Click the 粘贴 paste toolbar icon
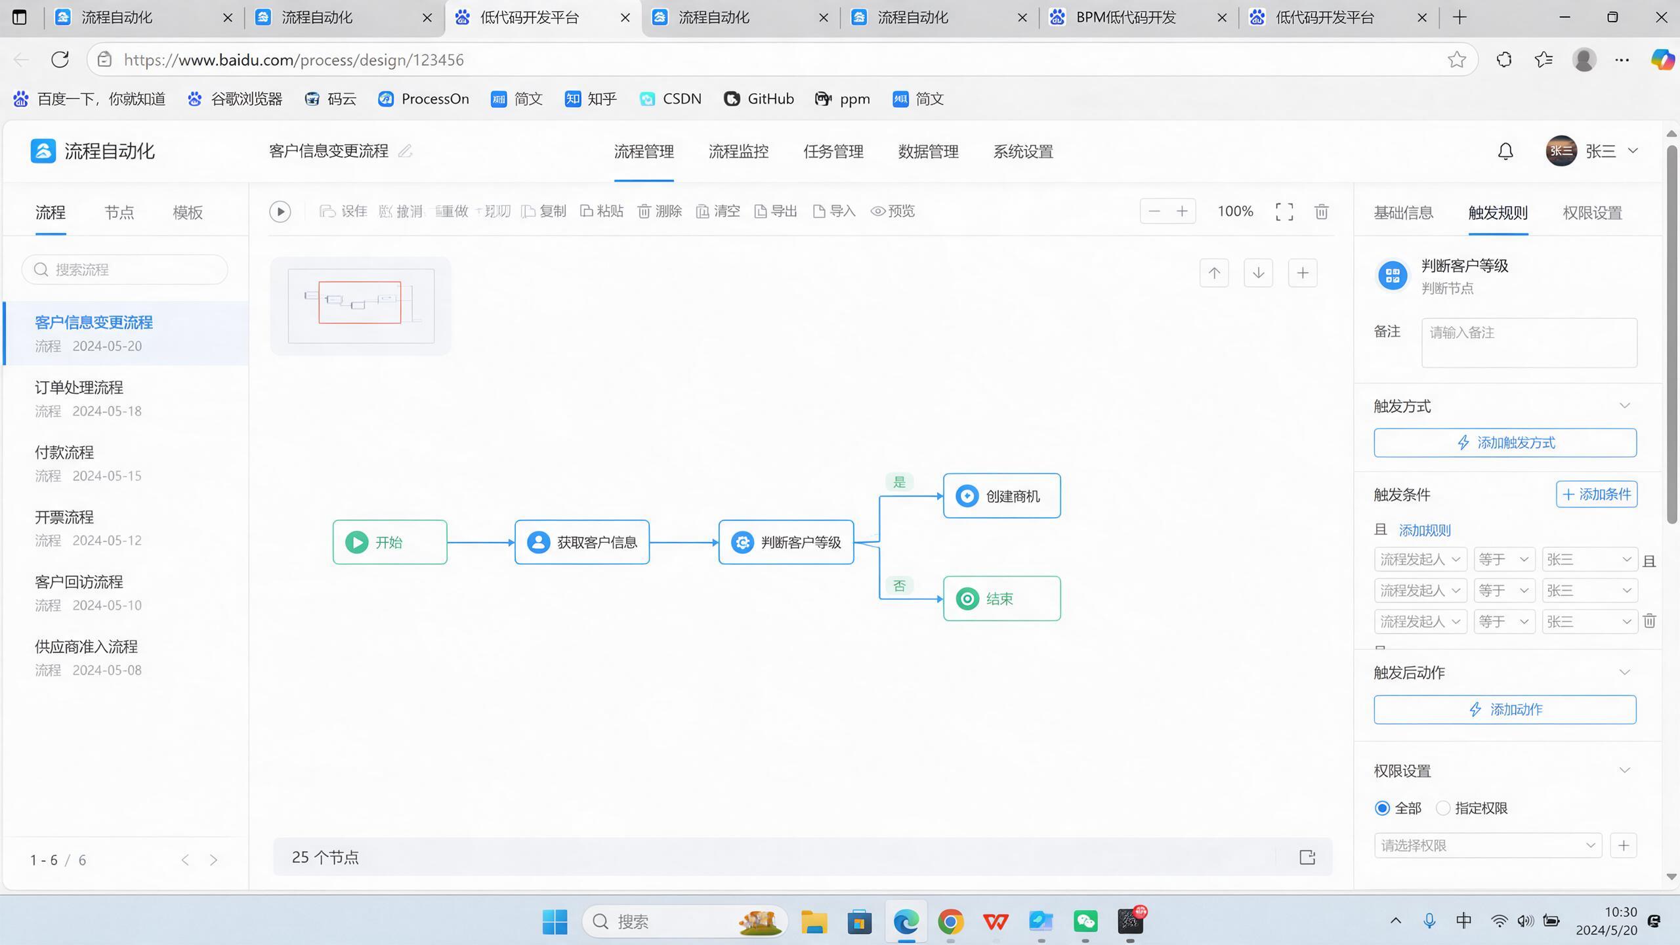The height and width of the screenshot is (945, 1680). (602, 211)
